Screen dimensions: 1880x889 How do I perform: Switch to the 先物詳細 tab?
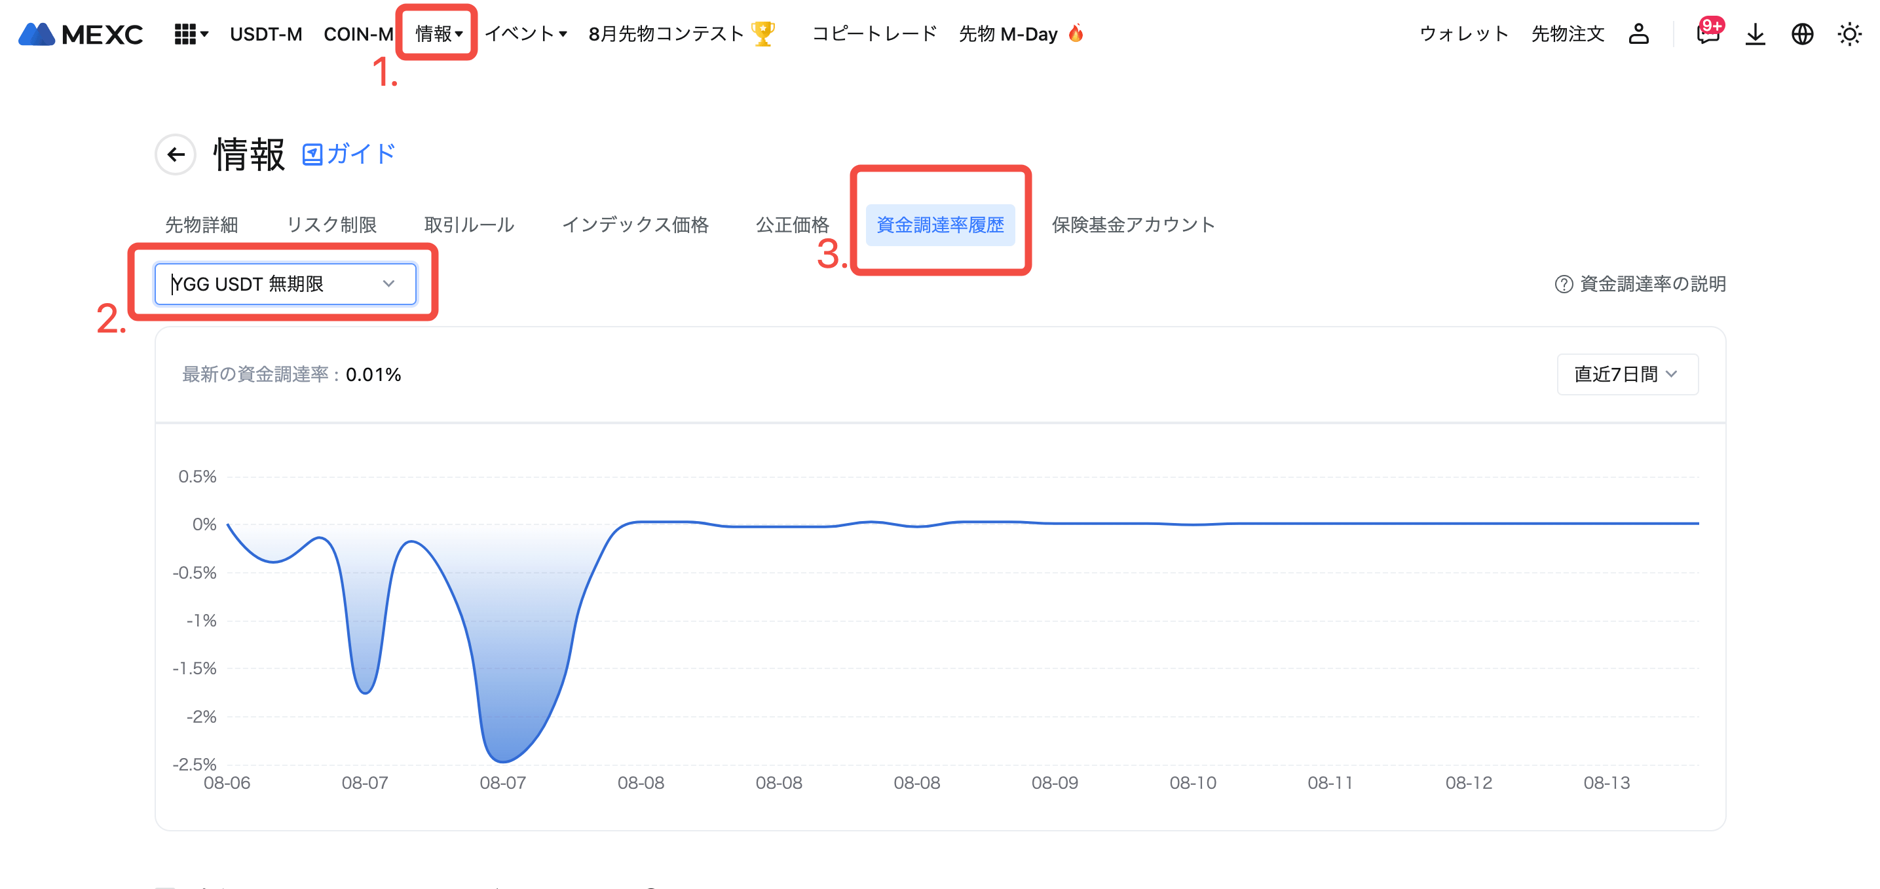coord(202,225)
